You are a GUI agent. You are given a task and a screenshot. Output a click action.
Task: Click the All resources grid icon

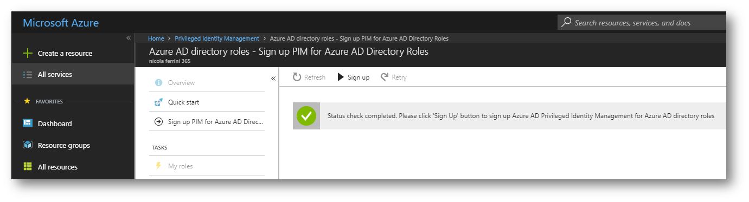coord(28,167)
